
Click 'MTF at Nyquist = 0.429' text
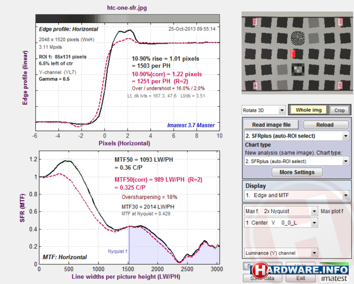[x=146, y=214]
